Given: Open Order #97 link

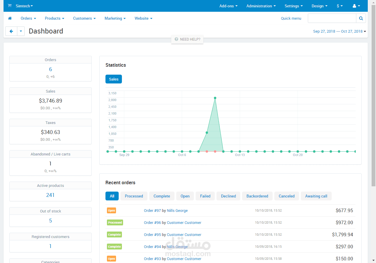Looking at the screenshot, I should click(152, 211).
